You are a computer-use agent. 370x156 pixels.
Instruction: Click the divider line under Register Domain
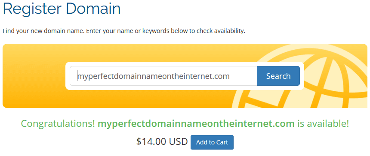pos(185,20)
